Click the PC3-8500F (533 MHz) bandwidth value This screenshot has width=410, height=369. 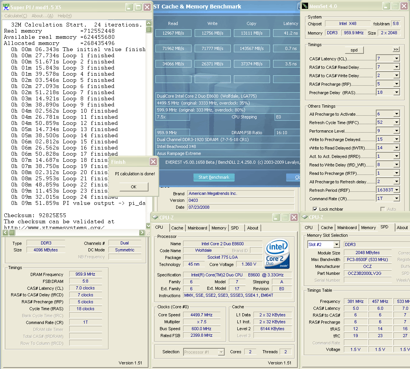367,259
